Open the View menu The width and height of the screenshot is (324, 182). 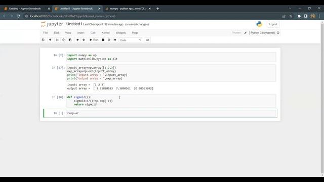click(x=68, y=32)
